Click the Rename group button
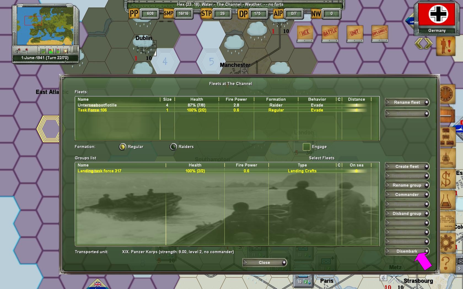Image resolution: width=463 pixels, height=289 pixels. point(407,185)
